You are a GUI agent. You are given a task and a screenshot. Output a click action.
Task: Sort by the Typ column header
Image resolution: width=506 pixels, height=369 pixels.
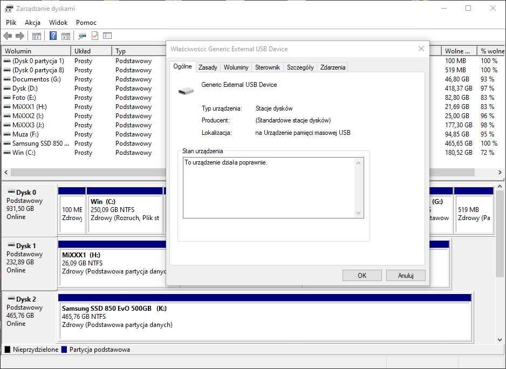[139, 51]
